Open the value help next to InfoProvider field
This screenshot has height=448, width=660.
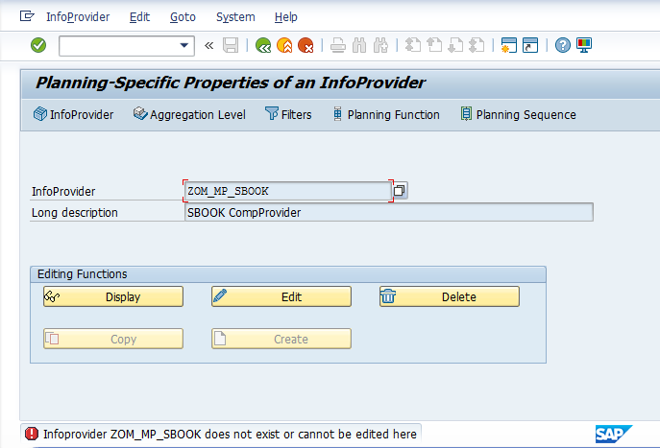400,191
